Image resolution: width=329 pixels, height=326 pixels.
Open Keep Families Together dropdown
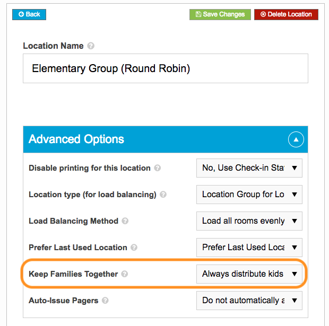pyautogui.click(x=249, y=274)
